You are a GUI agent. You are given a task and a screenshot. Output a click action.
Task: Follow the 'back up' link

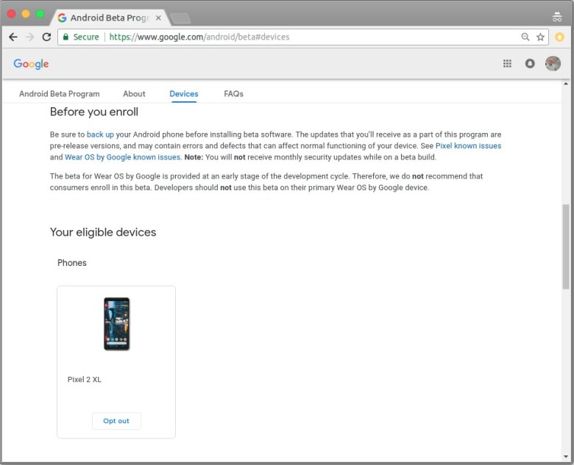point(100,134)
